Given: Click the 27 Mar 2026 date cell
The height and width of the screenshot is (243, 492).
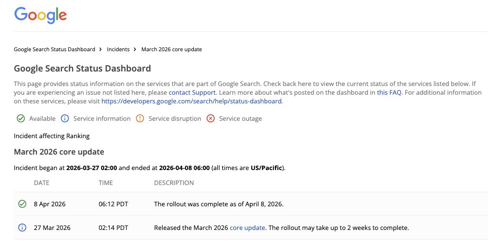Looking at the screenshot, I should point(52,228).
